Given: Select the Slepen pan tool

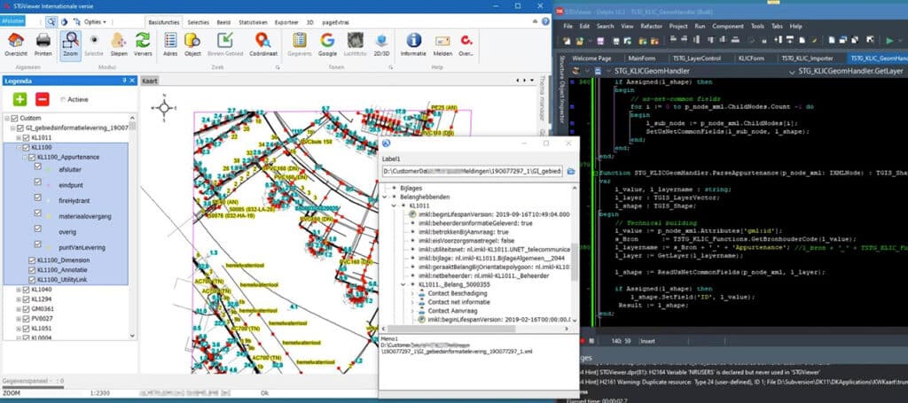Looking at the screenshot, I should (119, 40).
